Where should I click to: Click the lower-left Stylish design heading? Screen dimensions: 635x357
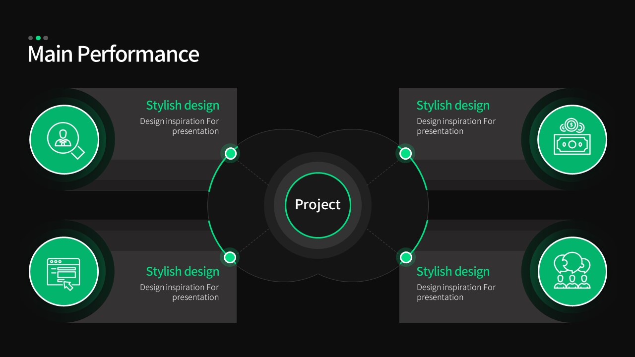click(183, 272)
